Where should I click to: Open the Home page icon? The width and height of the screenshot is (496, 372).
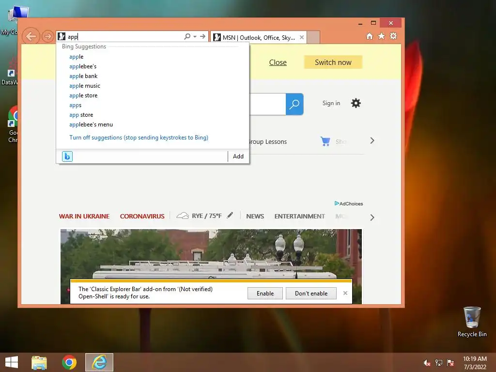click(370, 36)
